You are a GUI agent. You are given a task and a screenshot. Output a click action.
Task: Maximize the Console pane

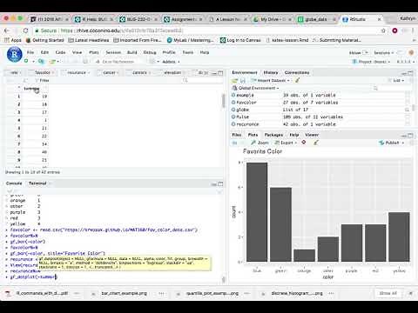pos(220,183)
